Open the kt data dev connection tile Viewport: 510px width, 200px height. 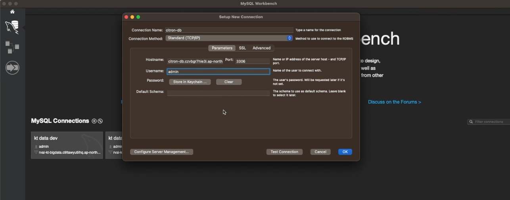67,145
